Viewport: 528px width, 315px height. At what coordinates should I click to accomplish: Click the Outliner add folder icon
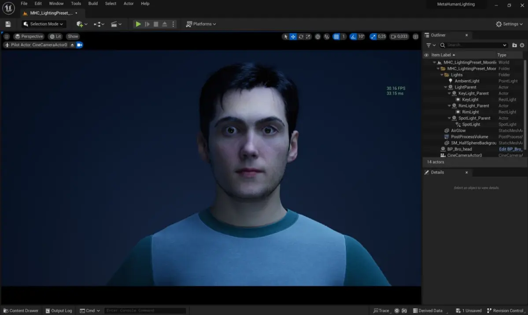514,45
